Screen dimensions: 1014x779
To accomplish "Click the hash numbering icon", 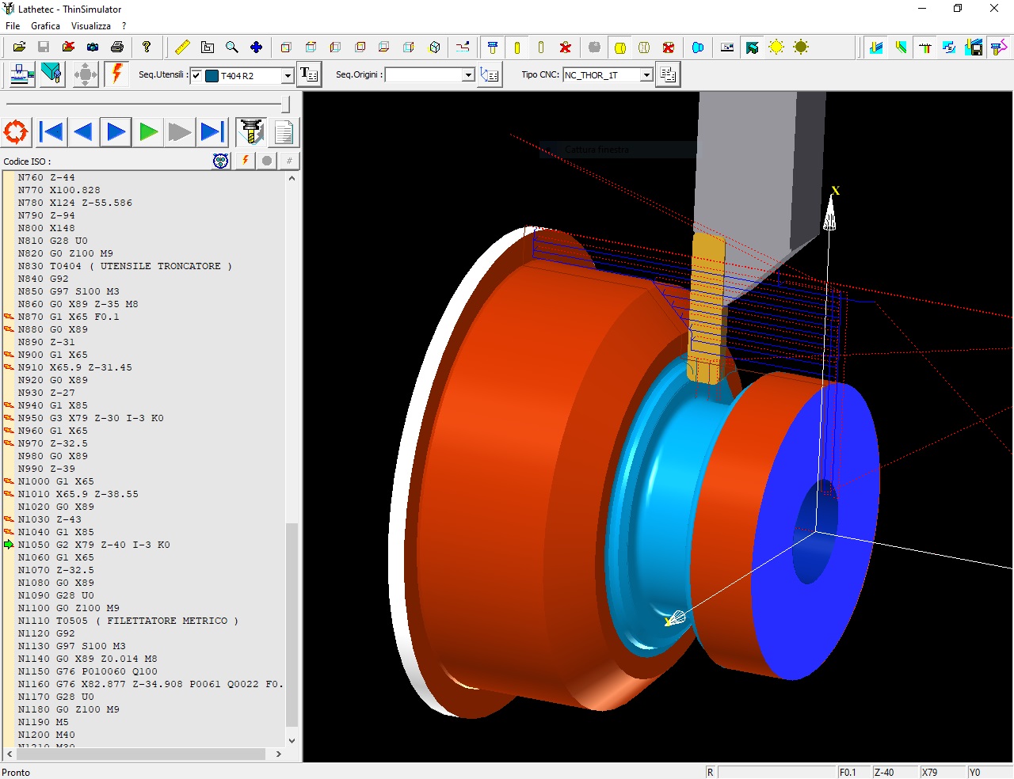I will coord(289,161).
